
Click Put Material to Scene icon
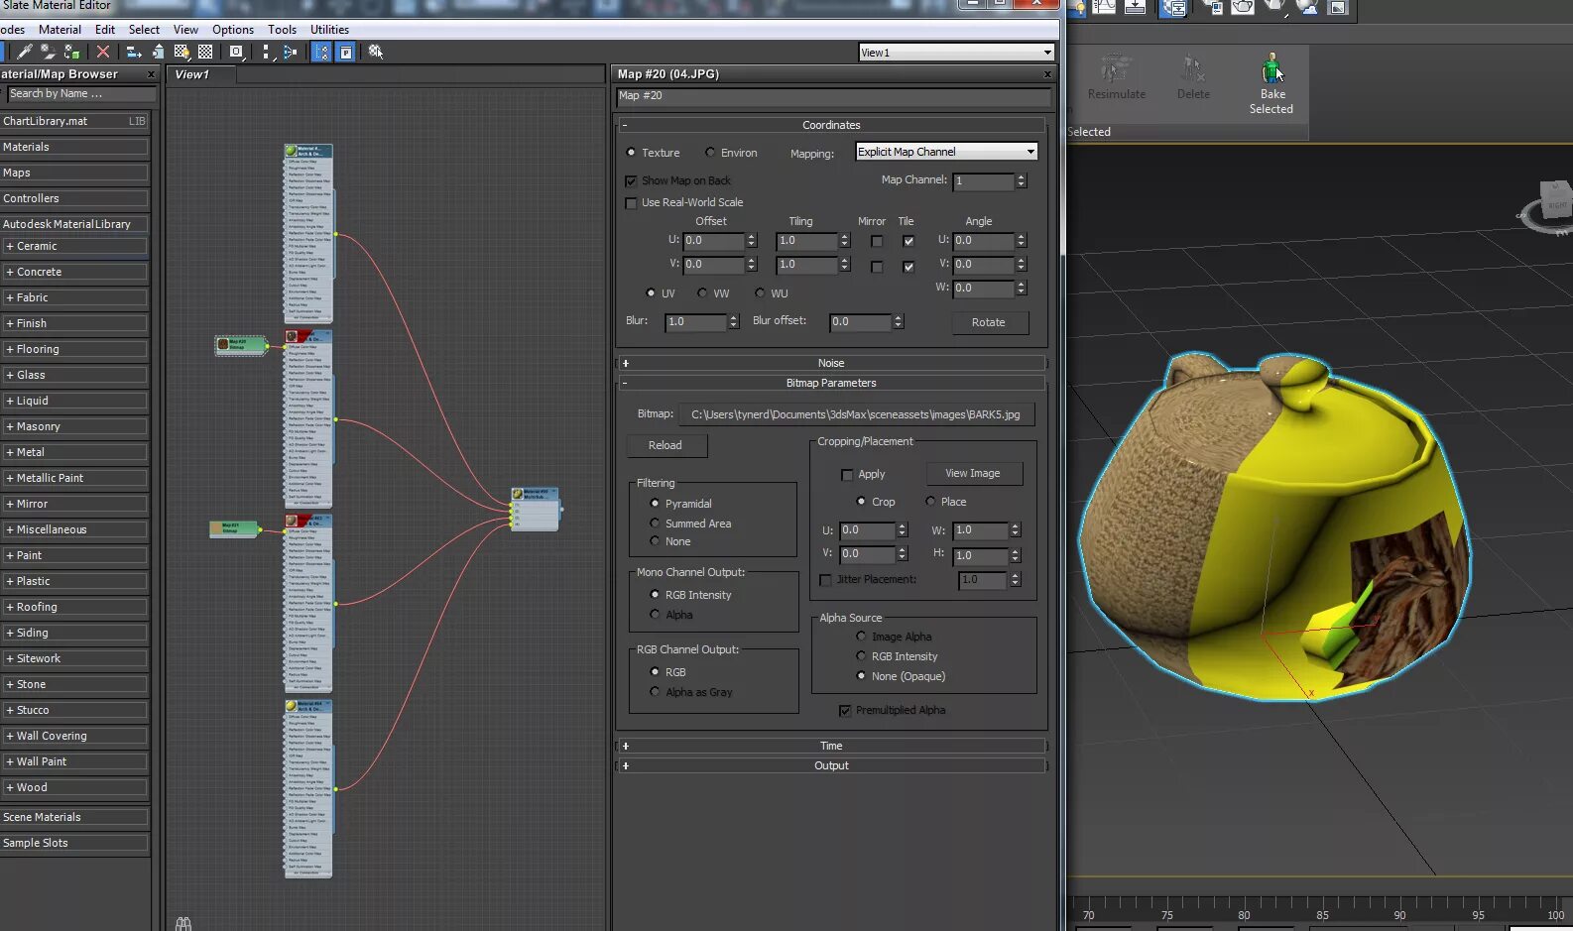47,52
